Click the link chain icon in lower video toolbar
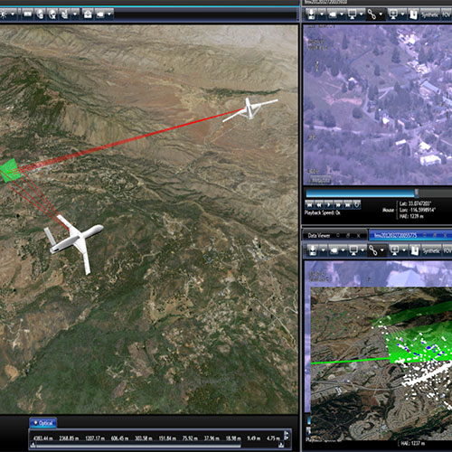 click(x=373, y=250)
